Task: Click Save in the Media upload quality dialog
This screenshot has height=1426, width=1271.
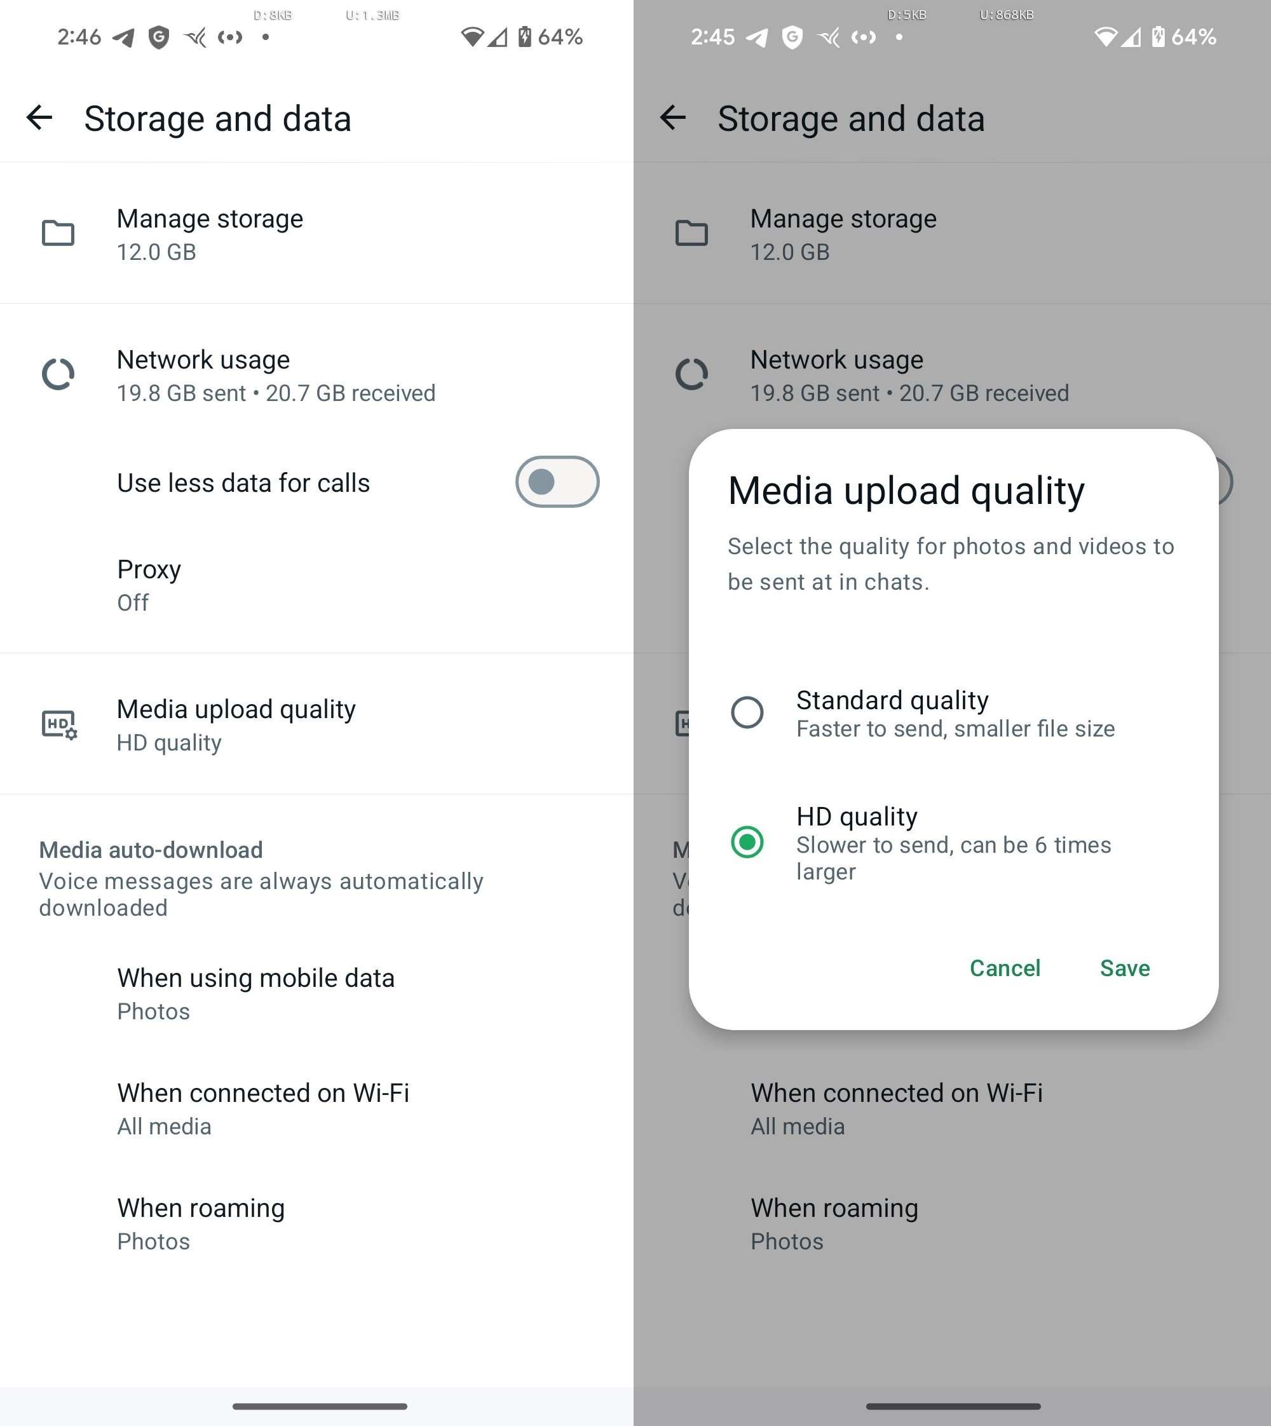Action: tap(1125, 968)
